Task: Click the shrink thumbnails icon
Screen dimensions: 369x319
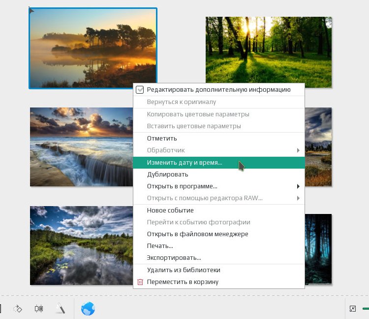Action: coord(353,309)
